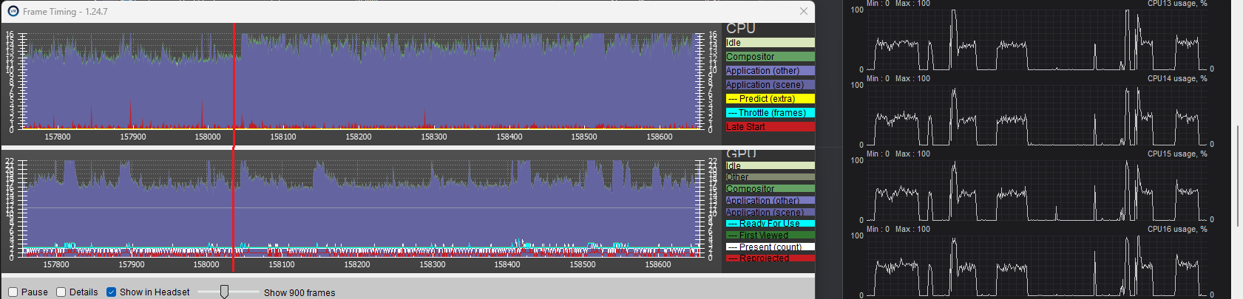
Task: Click the 'CPU14 usage, %' label
Action: pos(1177,78)
